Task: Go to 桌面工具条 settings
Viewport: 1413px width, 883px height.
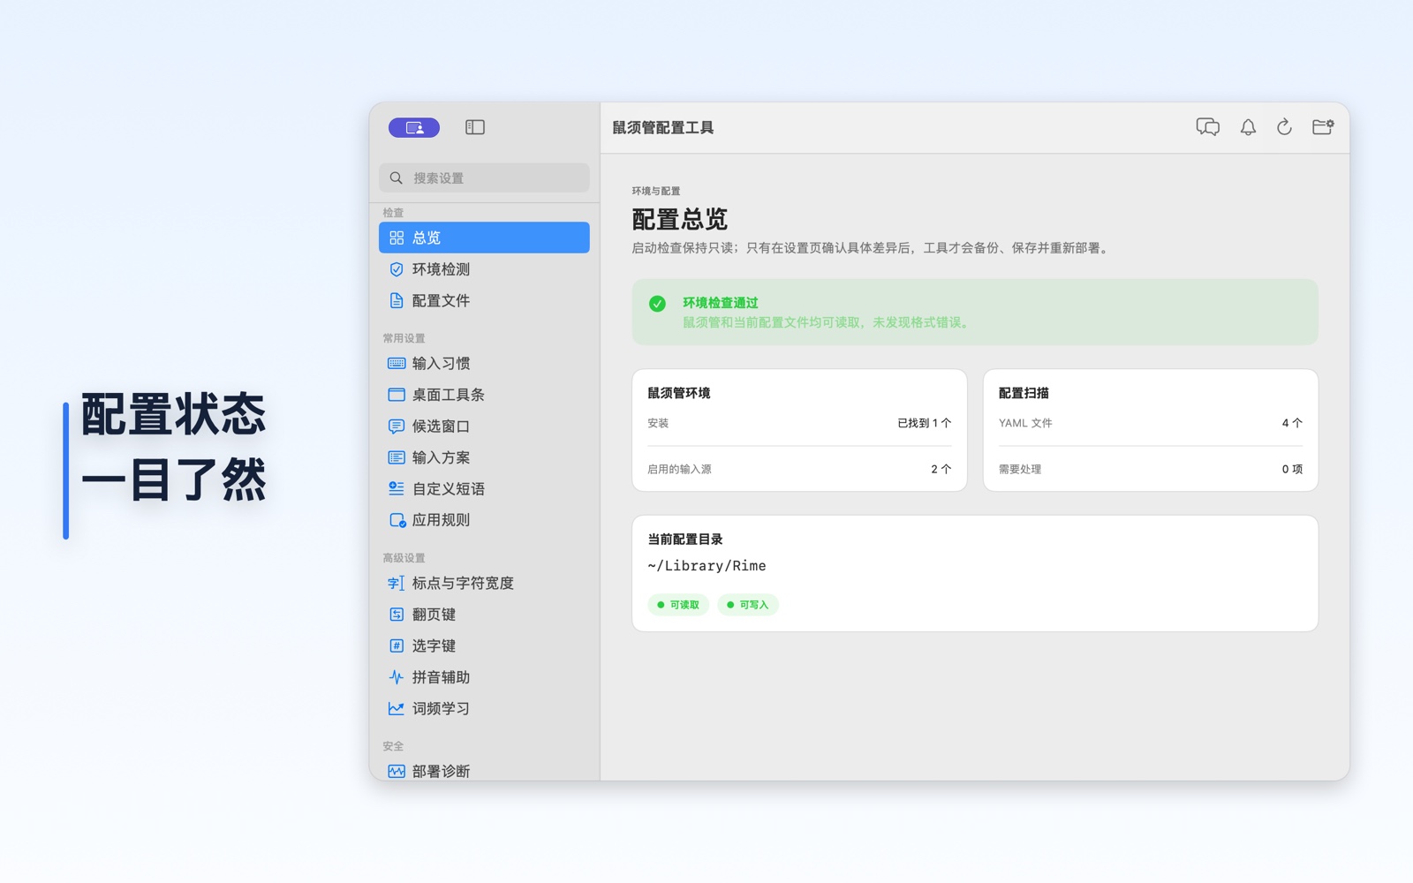Action: (x=484, y=395)
